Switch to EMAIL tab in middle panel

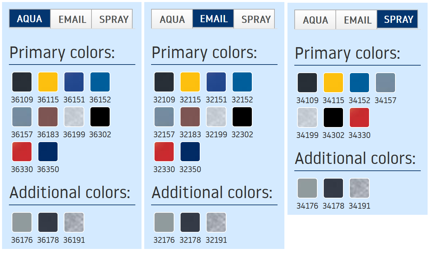[x=213, y=19]
